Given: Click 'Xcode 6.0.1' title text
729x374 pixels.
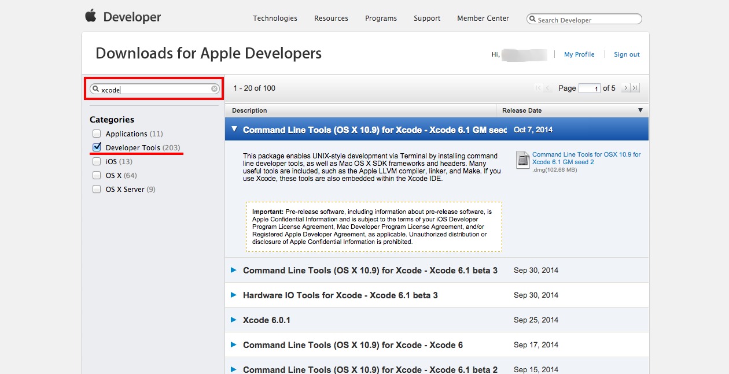Looking at the screenshot, I should click(267, 320).
